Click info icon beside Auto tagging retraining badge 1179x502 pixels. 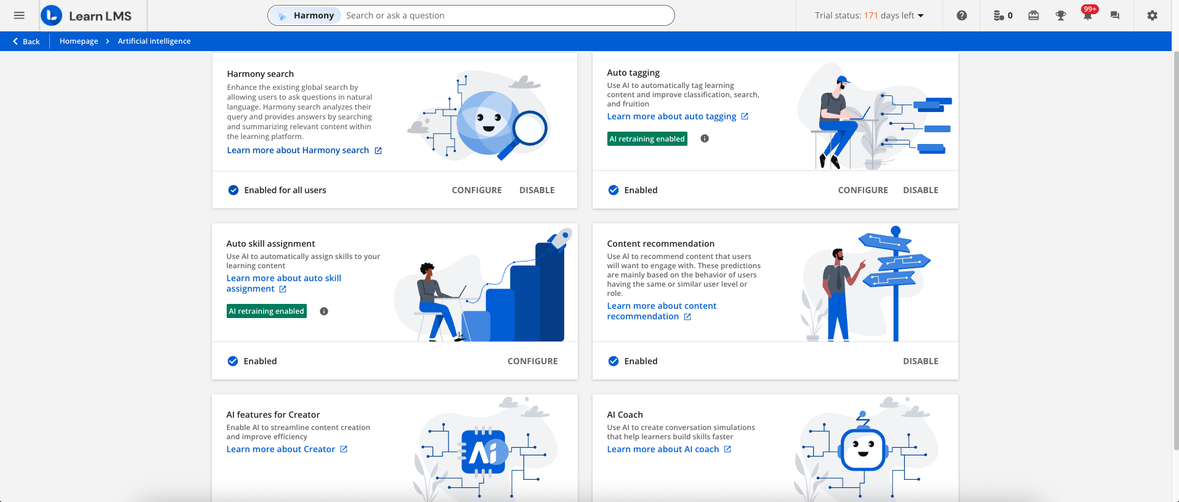tap(705, 138)
